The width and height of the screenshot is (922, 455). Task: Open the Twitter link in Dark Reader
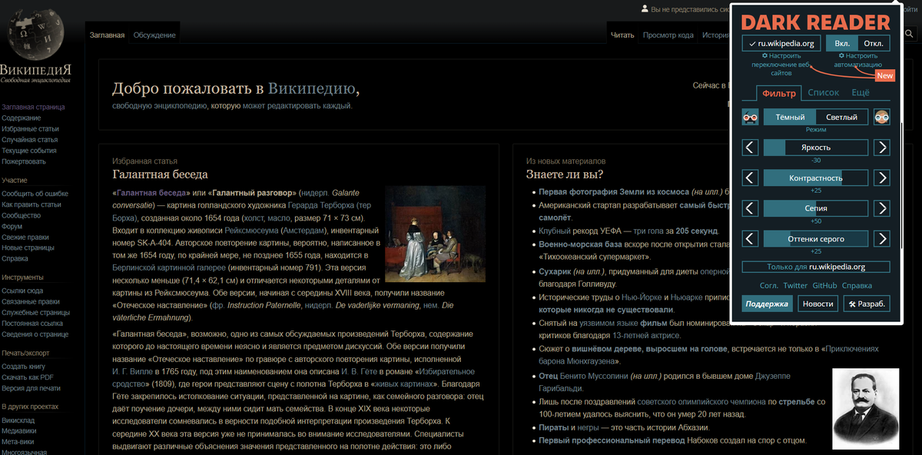pyautogui.click(x=795, y=285)
